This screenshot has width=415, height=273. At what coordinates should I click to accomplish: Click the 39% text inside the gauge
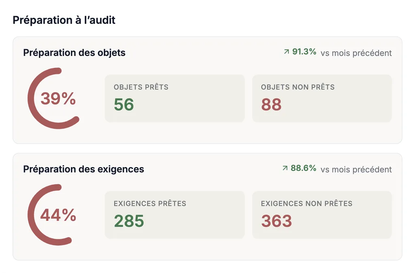point(58,99)
